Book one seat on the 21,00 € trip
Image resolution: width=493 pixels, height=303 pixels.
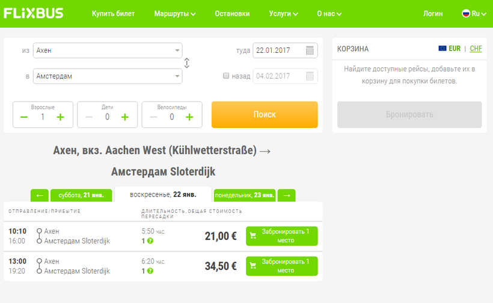tap(281, 236)
